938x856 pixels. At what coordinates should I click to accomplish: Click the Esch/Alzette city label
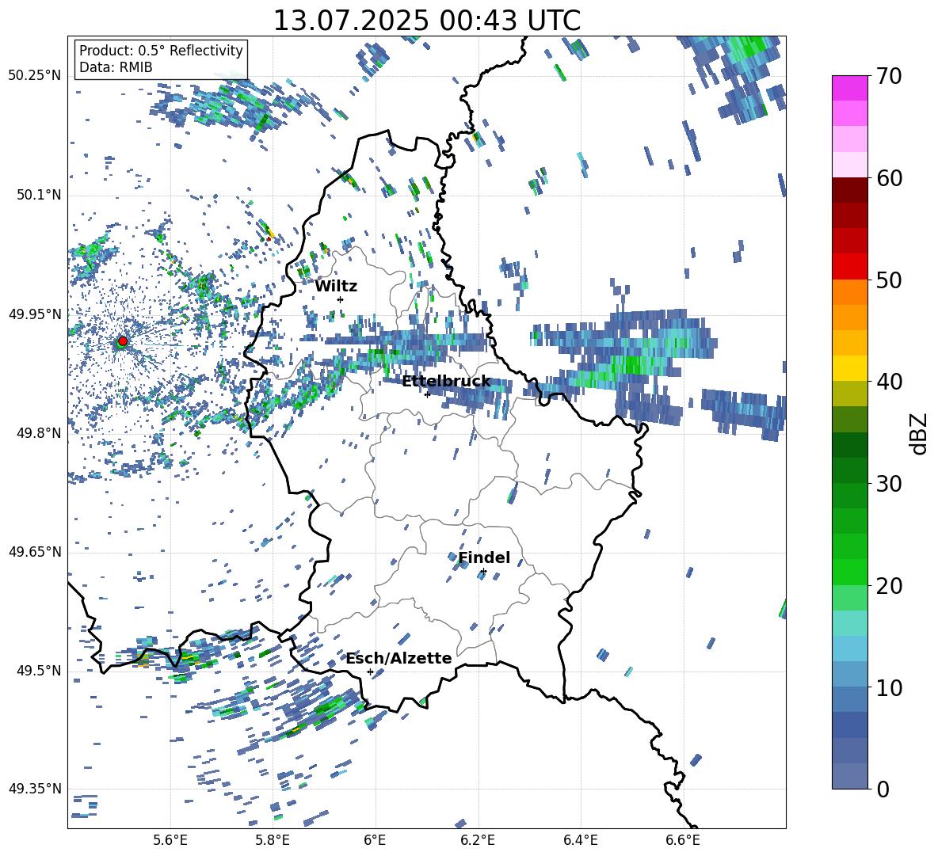click(398, 658)
